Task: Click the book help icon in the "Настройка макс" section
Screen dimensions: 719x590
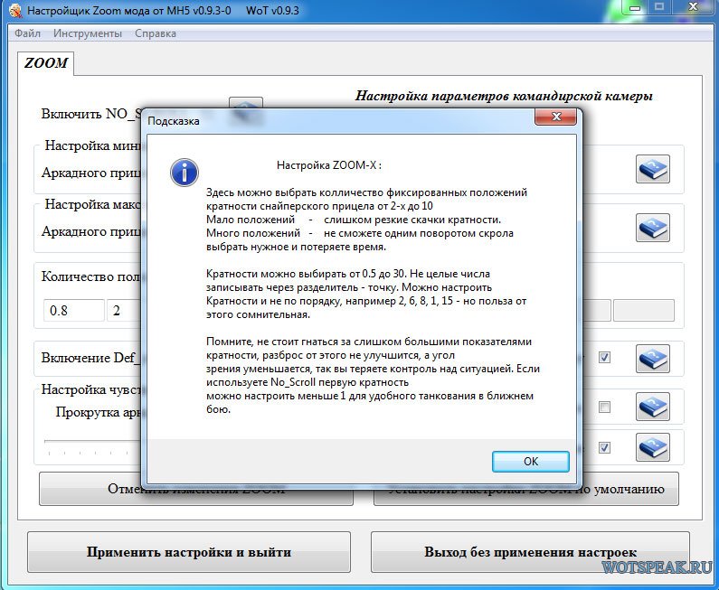Action: click(652, 227)
